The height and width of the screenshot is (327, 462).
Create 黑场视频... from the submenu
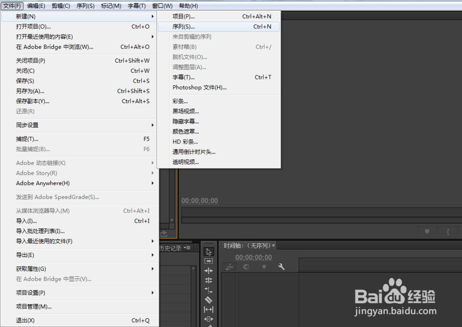click(x=219, y=112)
